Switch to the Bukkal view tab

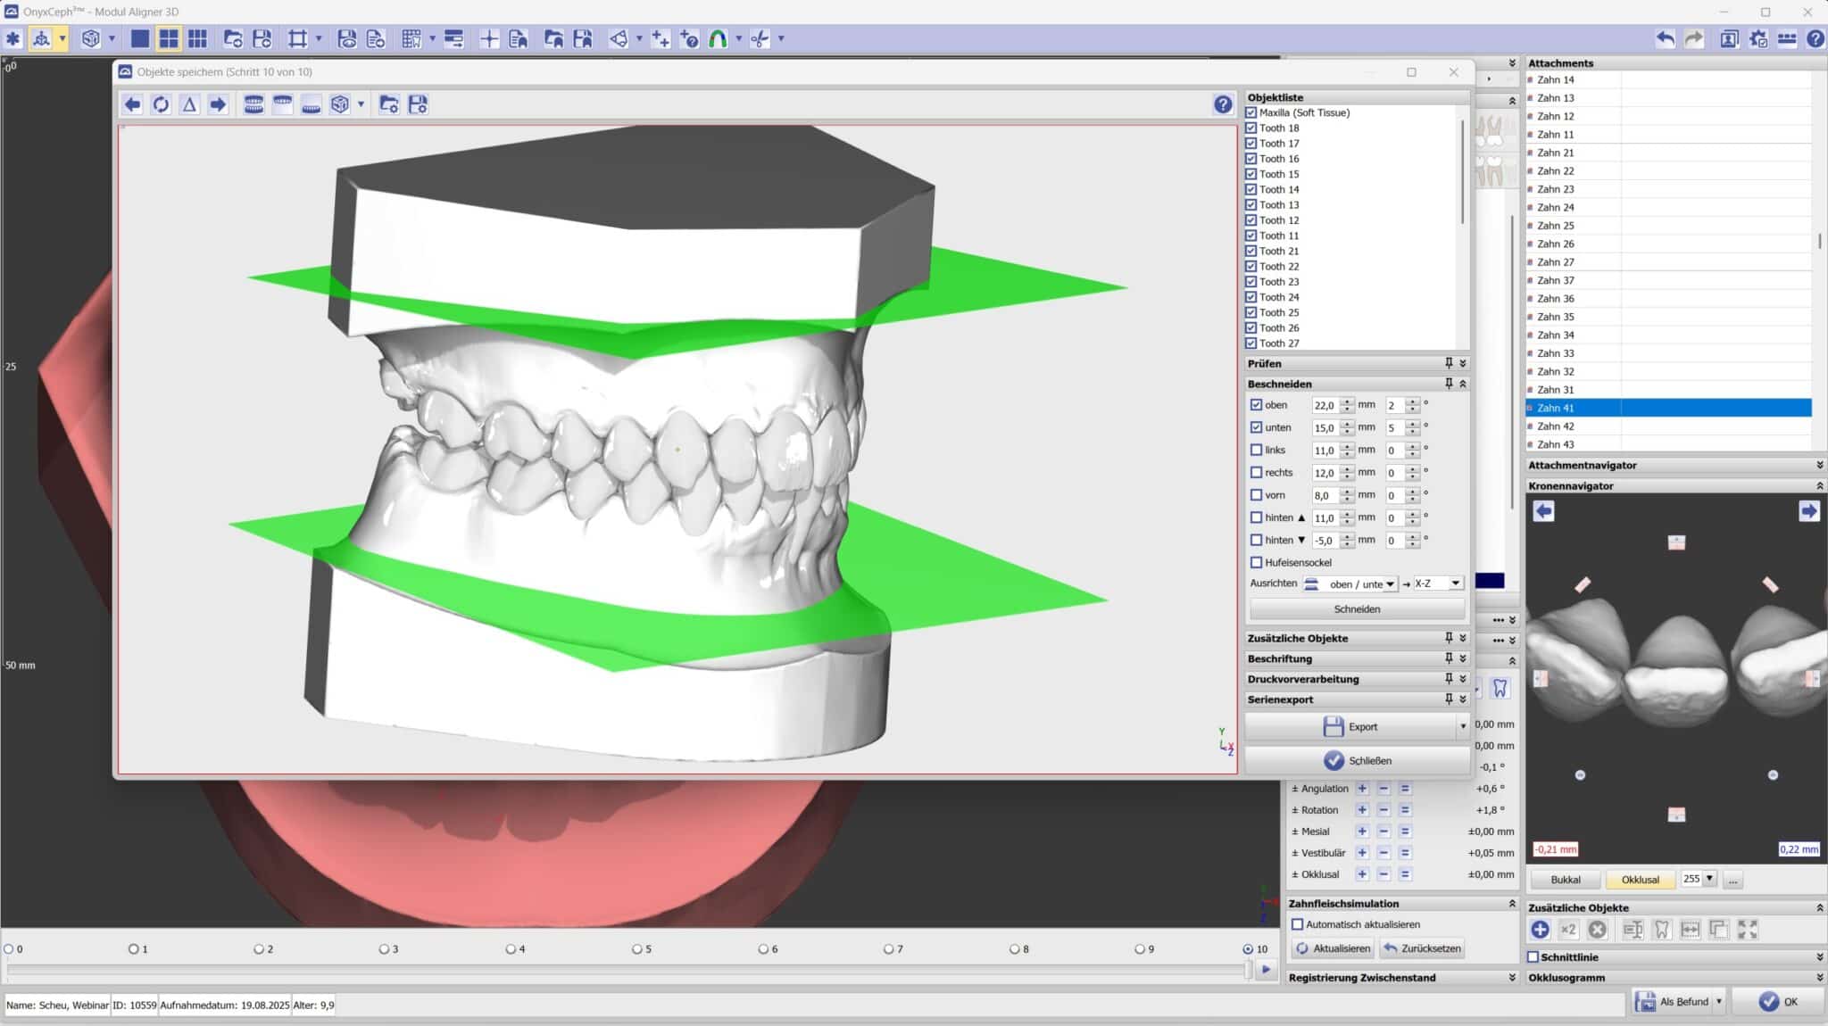[x=1565, y=880]
